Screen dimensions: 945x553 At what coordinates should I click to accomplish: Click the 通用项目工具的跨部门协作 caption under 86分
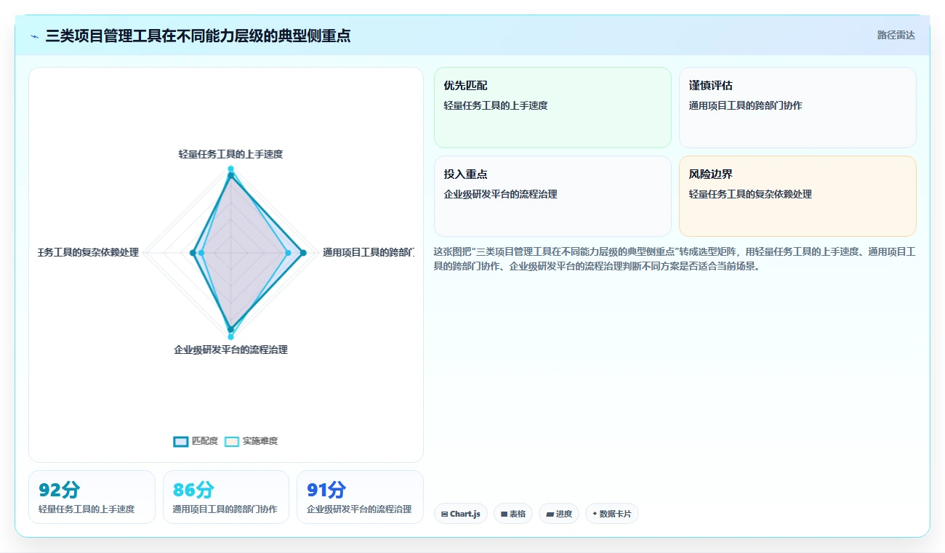coord(225,509)
